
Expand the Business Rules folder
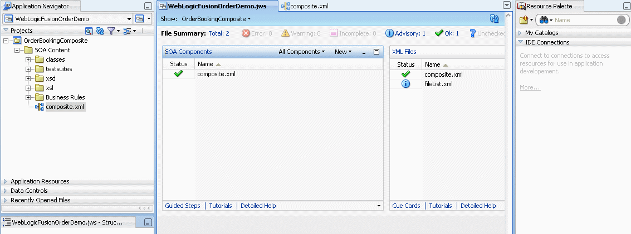click(28, 97)
